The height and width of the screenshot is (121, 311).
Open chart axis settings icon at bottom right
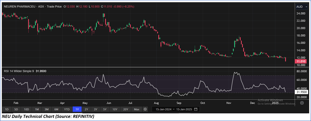[x=302, y=103]
